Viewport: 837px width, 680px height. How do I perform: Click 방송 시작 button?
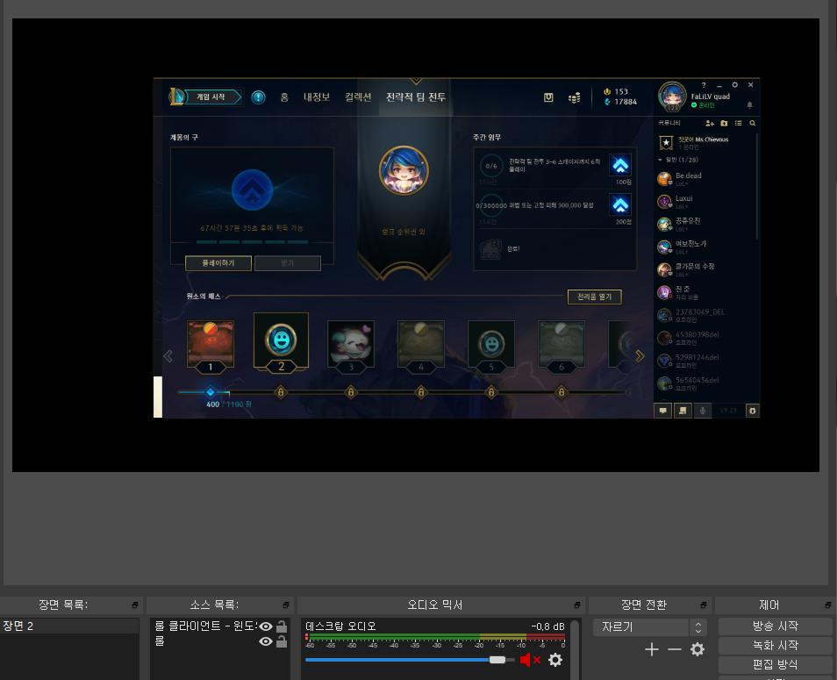(x=775, y=626)
